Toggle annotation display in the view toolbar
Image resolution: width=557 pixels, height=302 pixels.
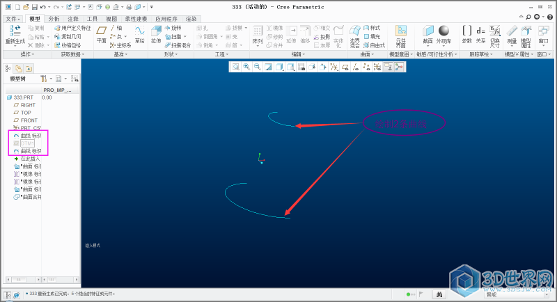[x=389, y=67]
